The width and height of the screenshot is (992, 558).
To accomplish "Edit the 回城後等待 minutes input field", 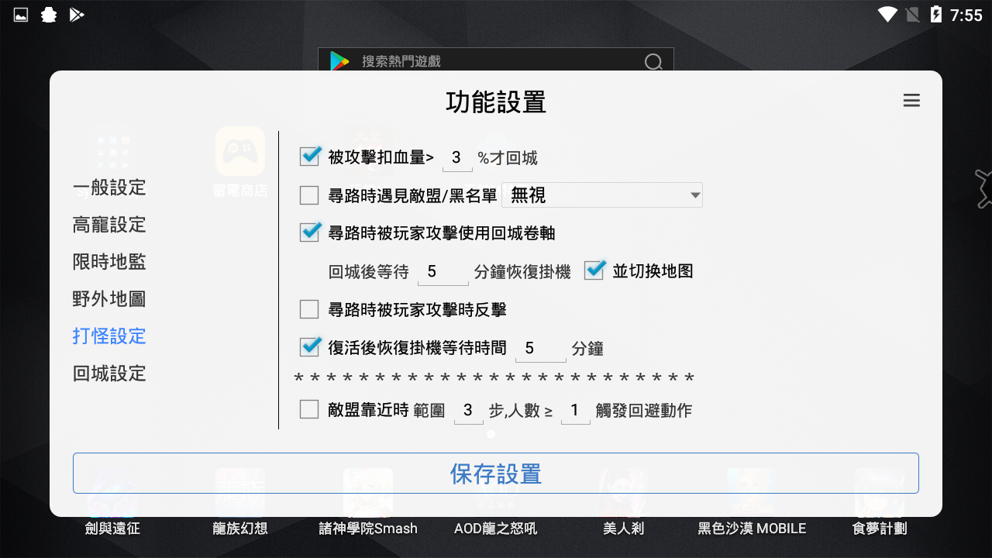I will click(x=443, y=270).
